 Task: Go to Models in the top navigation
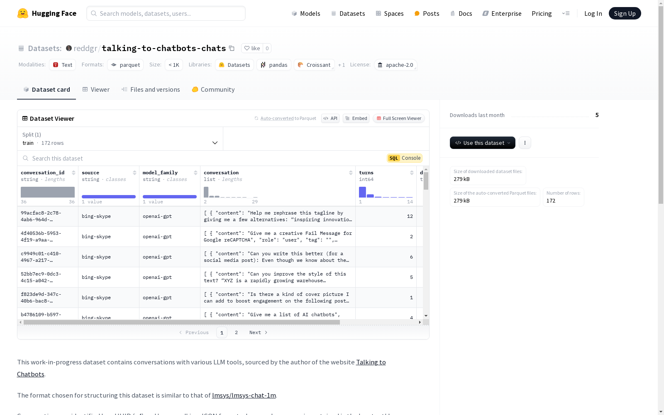(306, 13)
